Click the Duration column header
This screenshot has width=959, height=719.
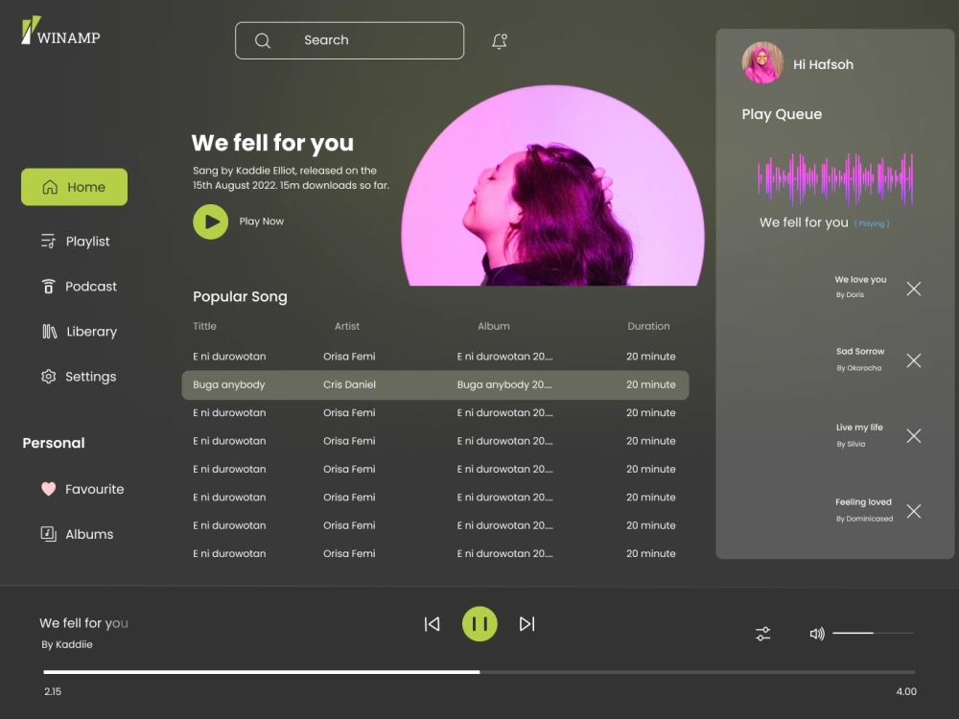(x=648, y=326)
